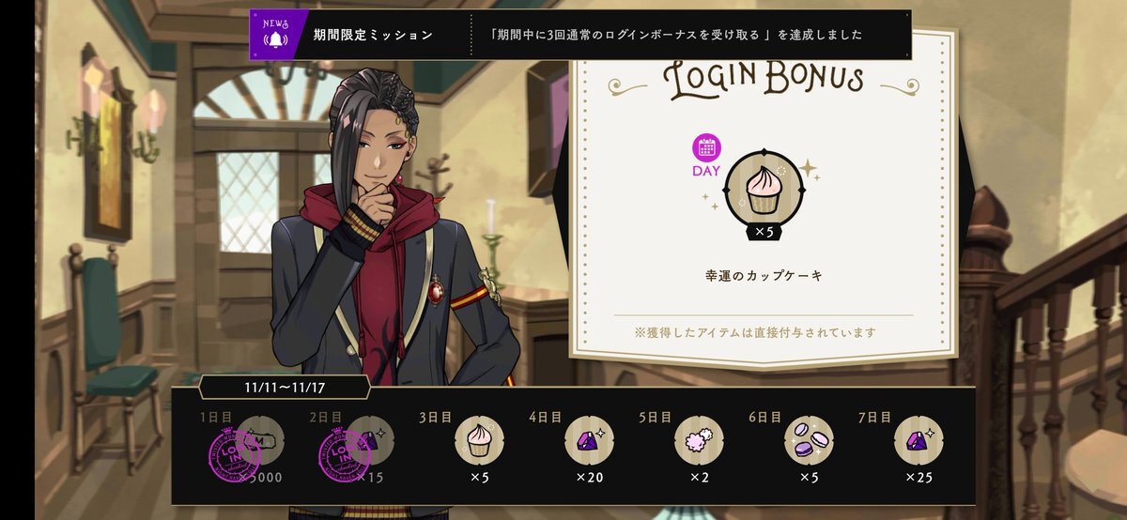
Task: Tap the 4日目 purple gem icon
Action: tap(589, 440)
